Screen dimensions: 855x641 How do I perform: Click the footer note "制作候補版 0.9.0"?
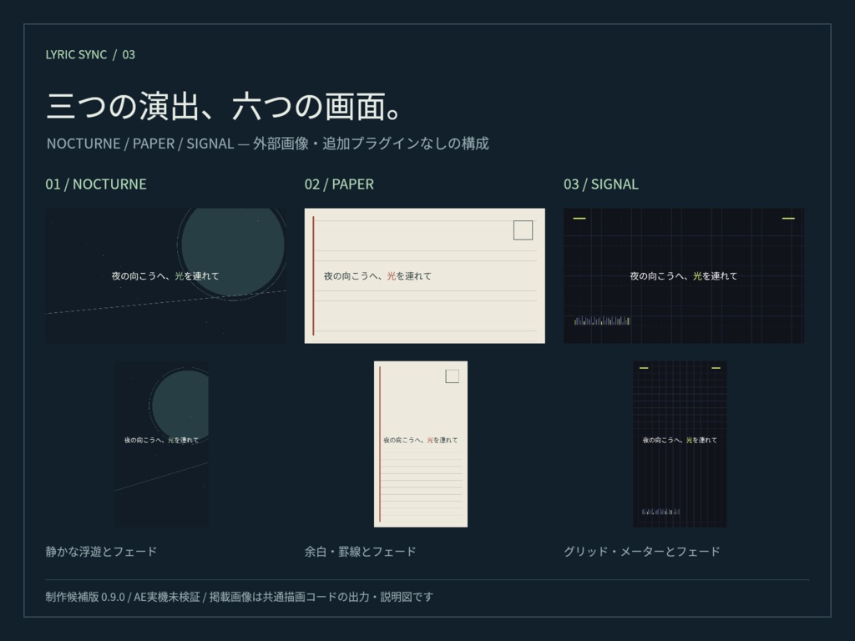coord(240,597)
